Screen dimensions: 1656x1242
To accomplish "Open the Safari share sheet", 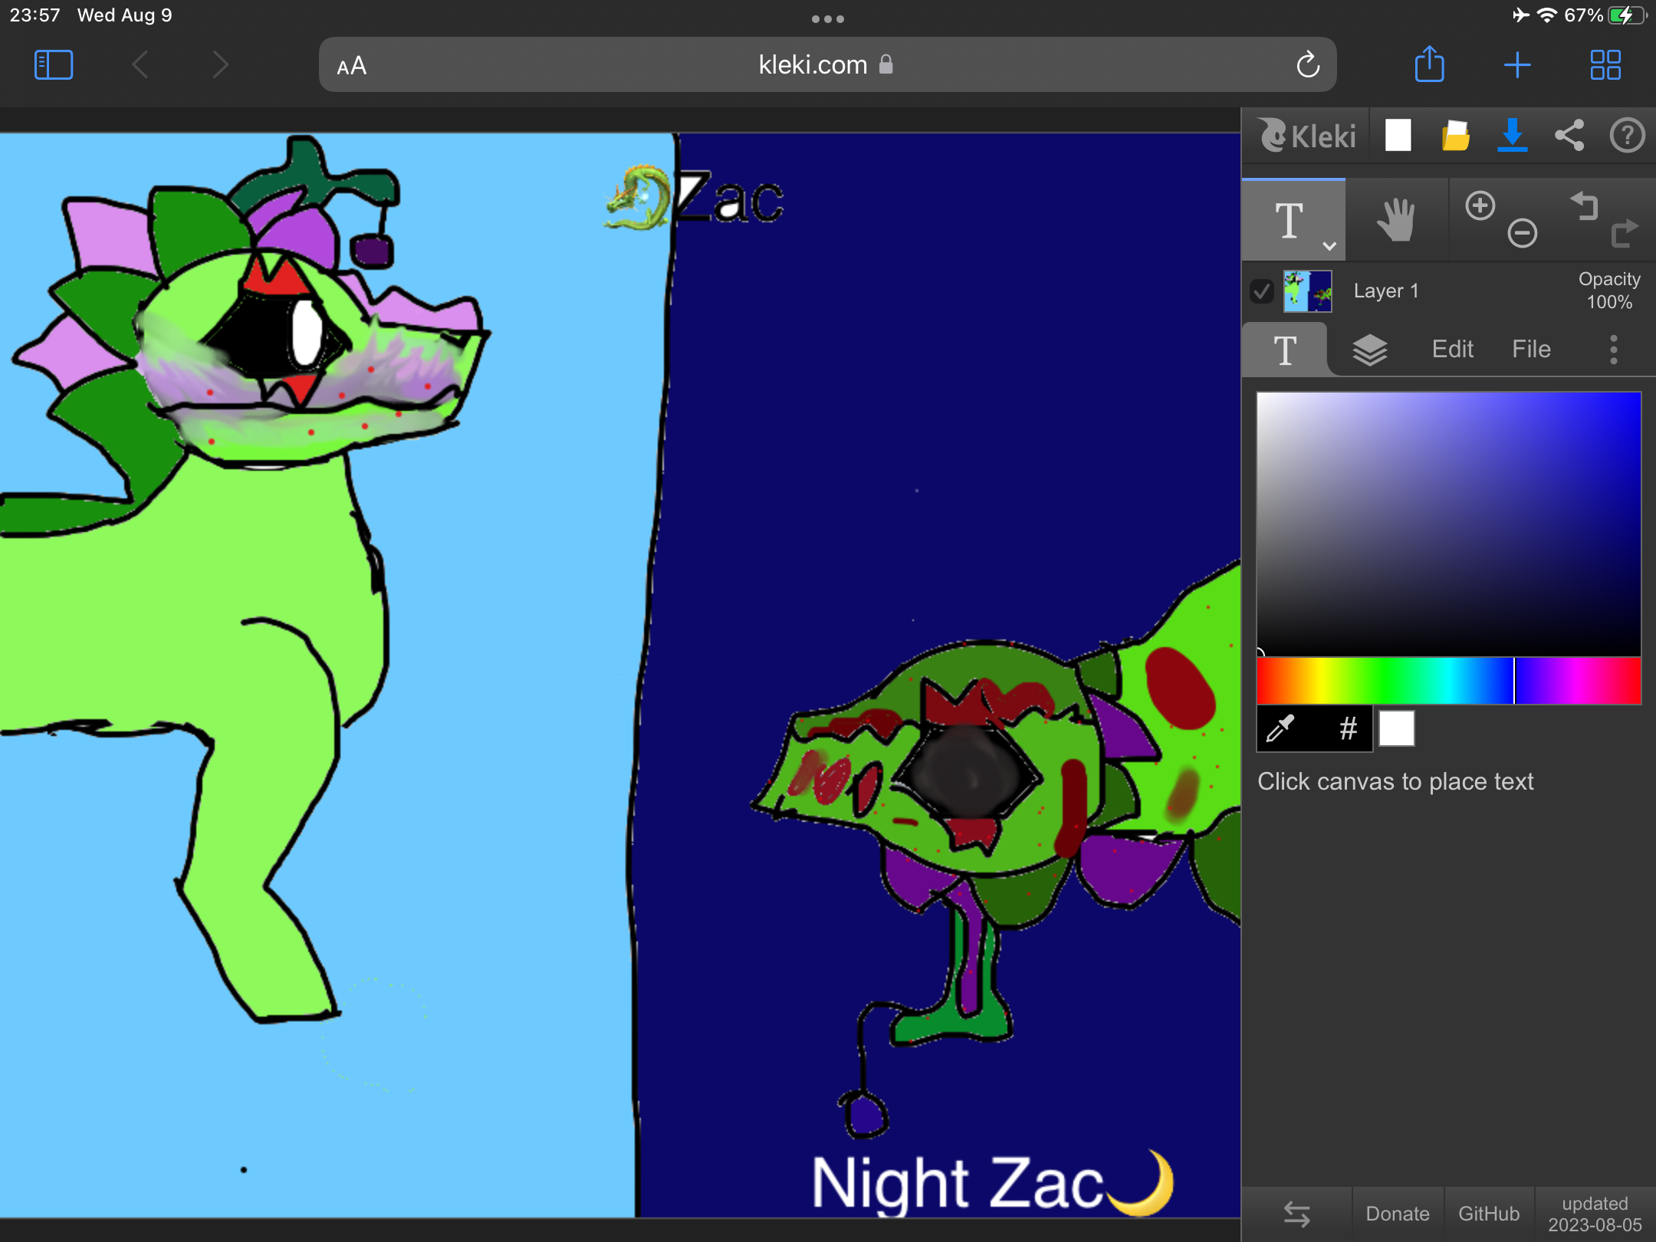I will (1429, 64).
